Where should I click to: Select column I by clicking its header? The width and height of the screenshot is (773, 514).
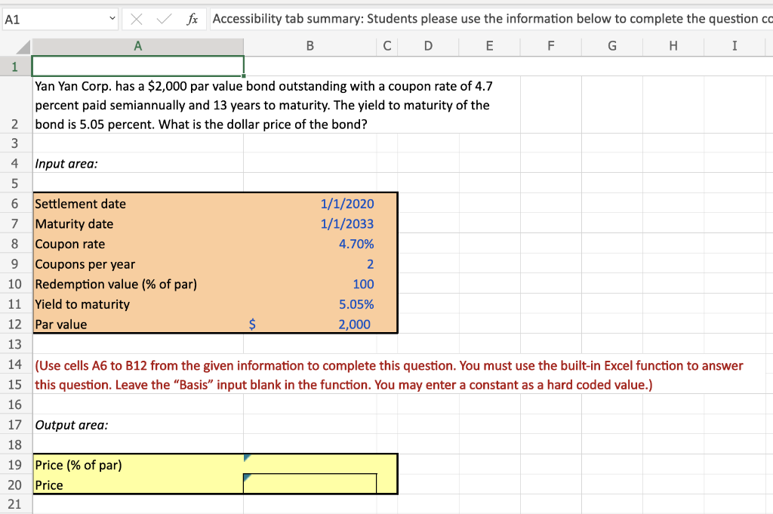point(734,46)
